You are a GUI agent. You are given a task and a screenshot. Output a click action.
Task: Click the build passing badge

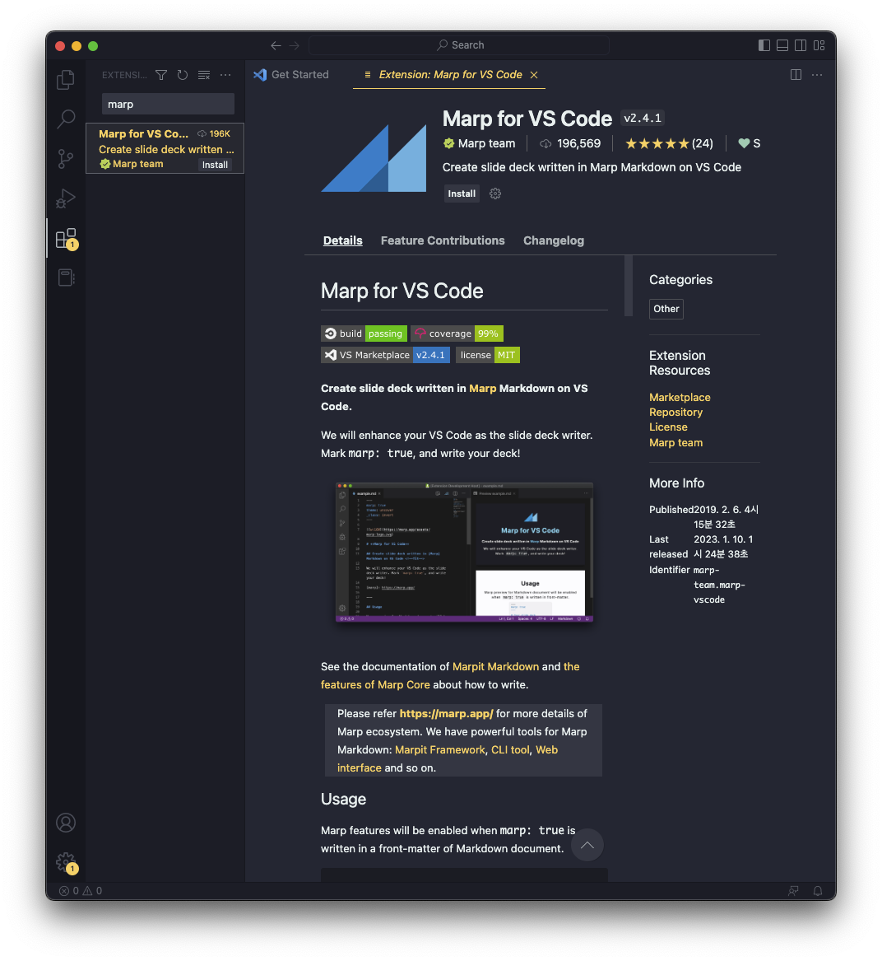pos(364,334)
